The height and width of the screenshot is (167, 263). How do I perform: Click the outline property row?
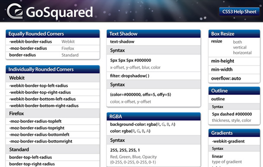tap(234, 99)
